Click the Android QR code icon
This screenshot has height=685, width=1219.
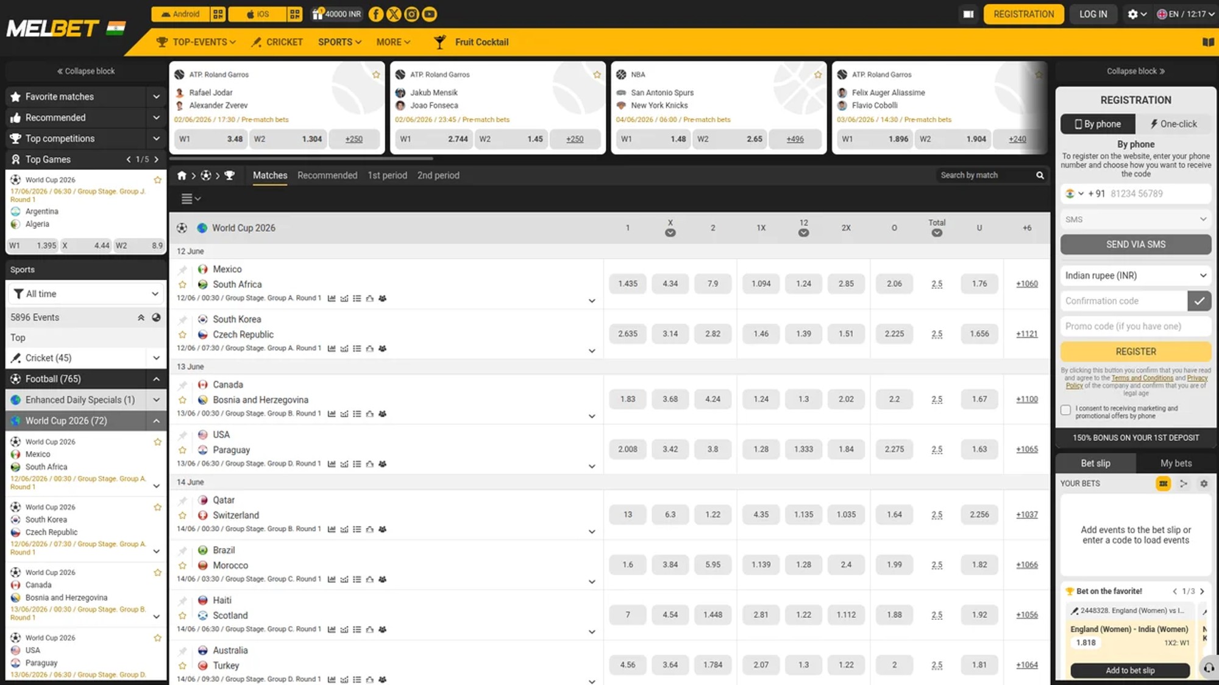pos(218,14)
